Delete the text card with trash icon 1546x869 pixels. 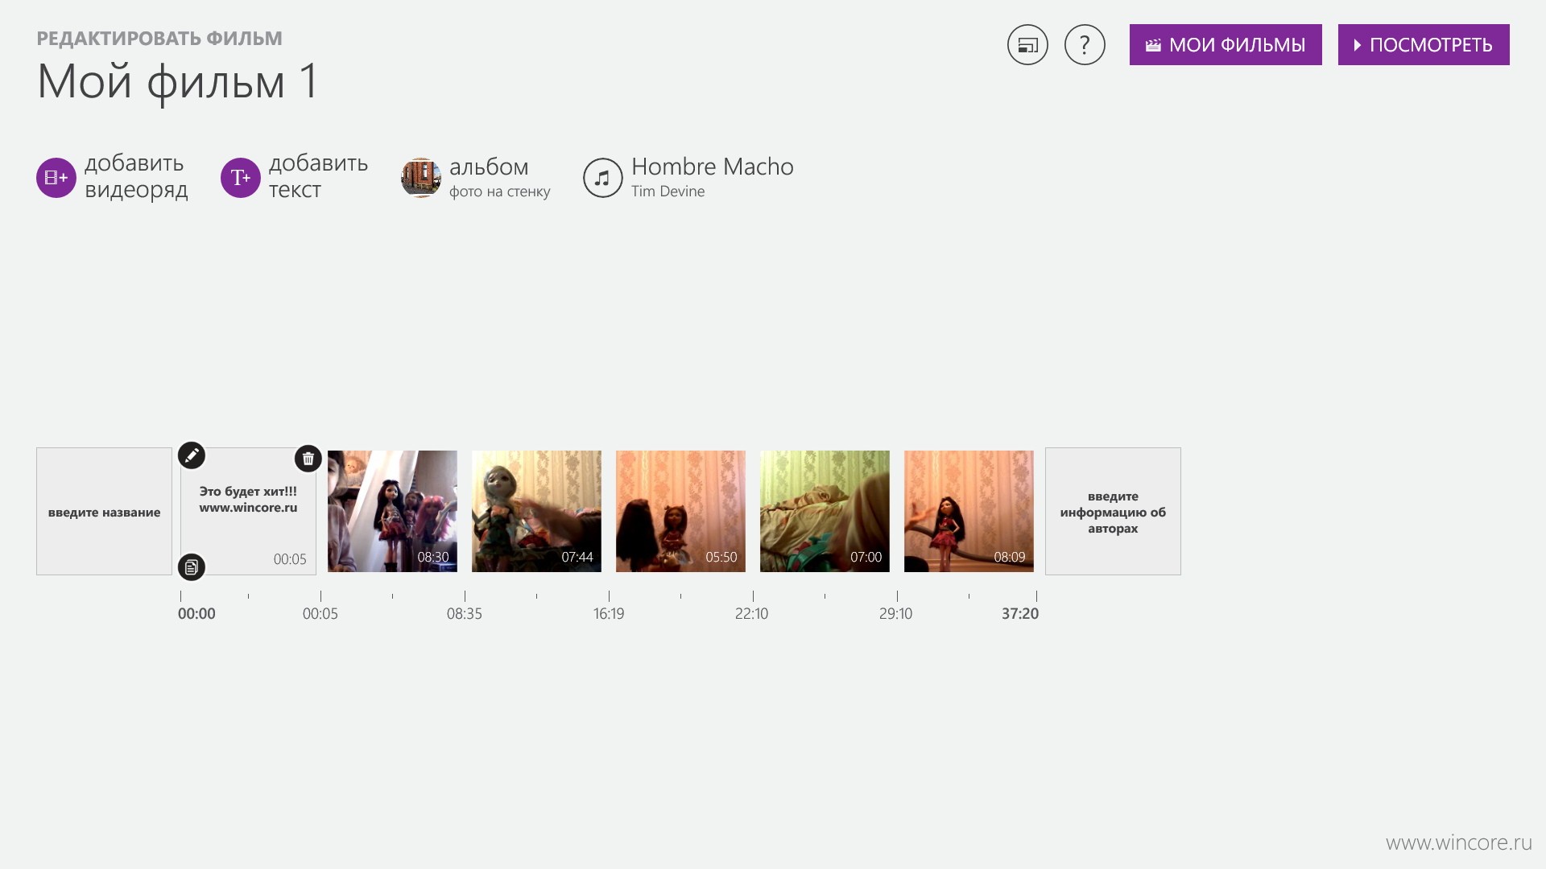coord(308,459)
